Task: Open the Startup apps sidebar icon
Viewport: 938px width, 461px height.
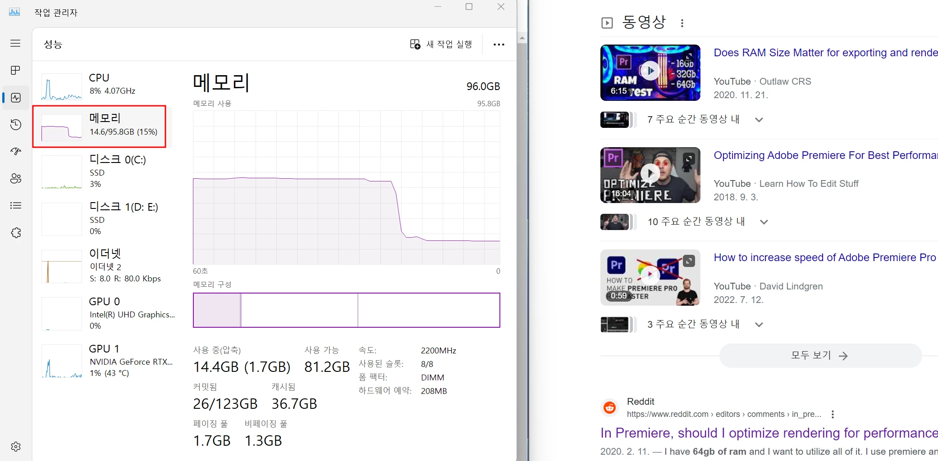Action: point(16,151)
